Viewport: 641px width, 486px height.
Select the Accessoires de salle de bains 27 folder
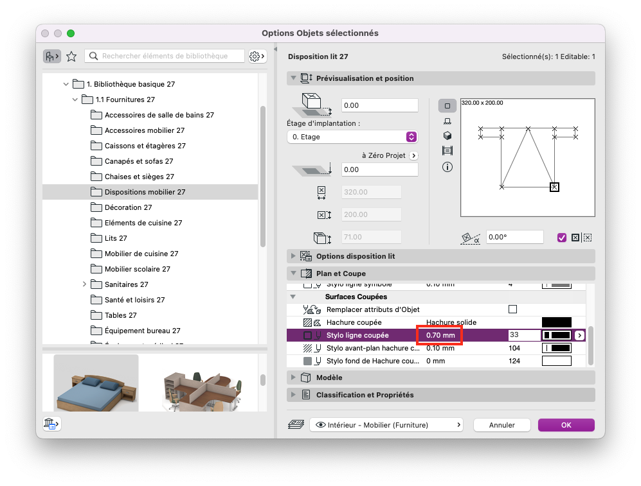coord(150,115)
